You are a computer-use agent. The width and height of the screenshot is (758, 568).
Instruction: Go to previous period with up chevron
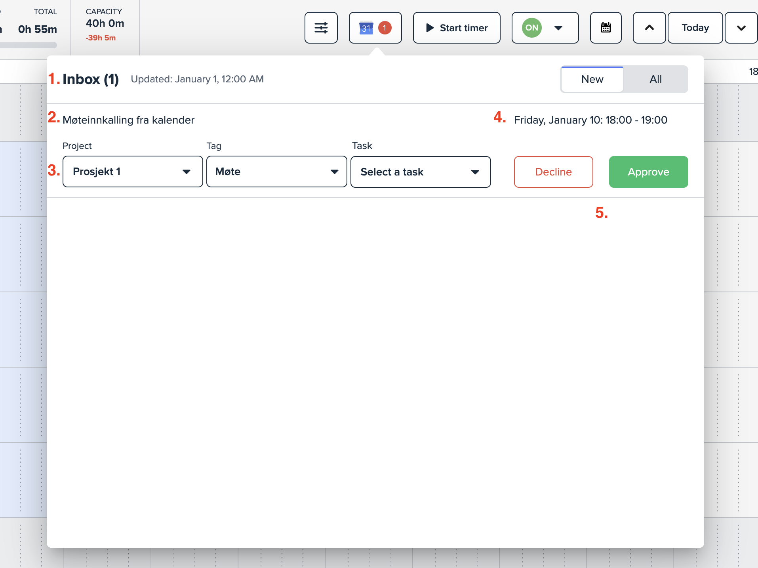[x=649, y=28]
